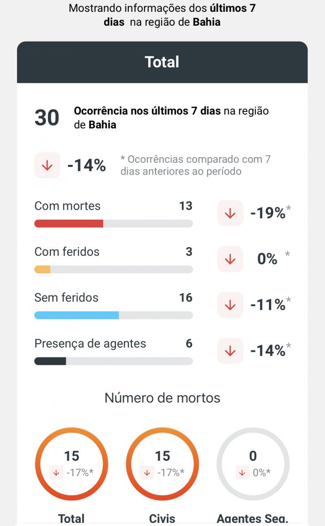Viewport: 325px width, 526px height.
Task: Select the Total header tab
Action: pos(162,62)
